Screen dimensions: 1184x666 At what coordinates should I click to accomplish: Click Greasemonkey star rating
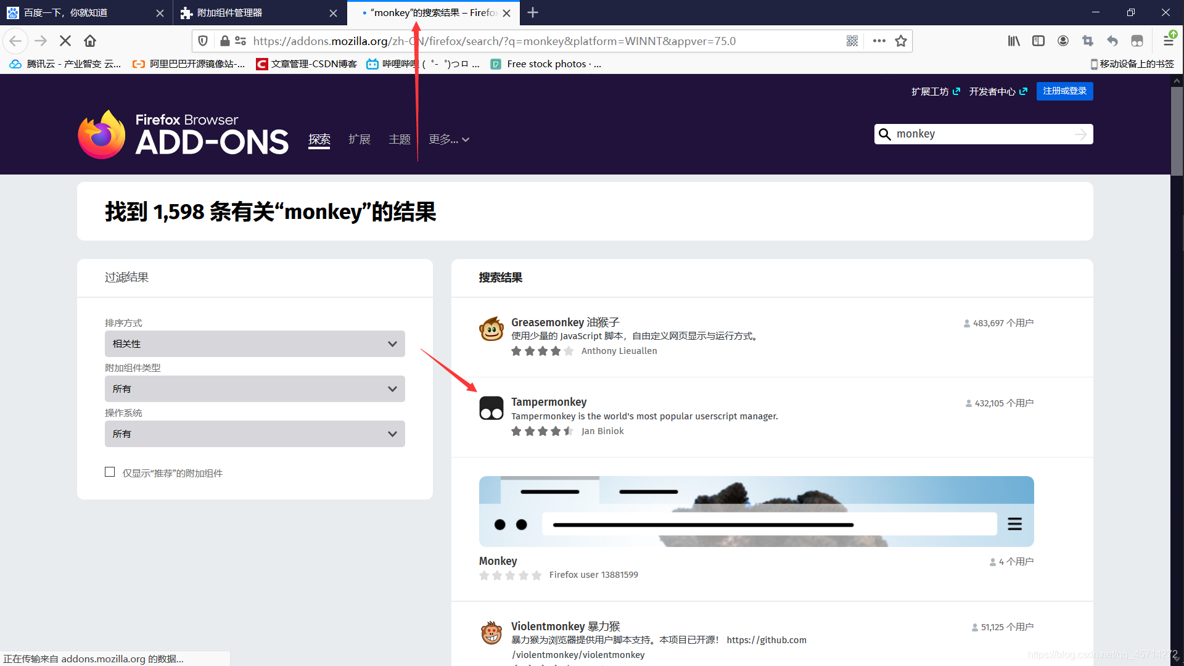543,351
